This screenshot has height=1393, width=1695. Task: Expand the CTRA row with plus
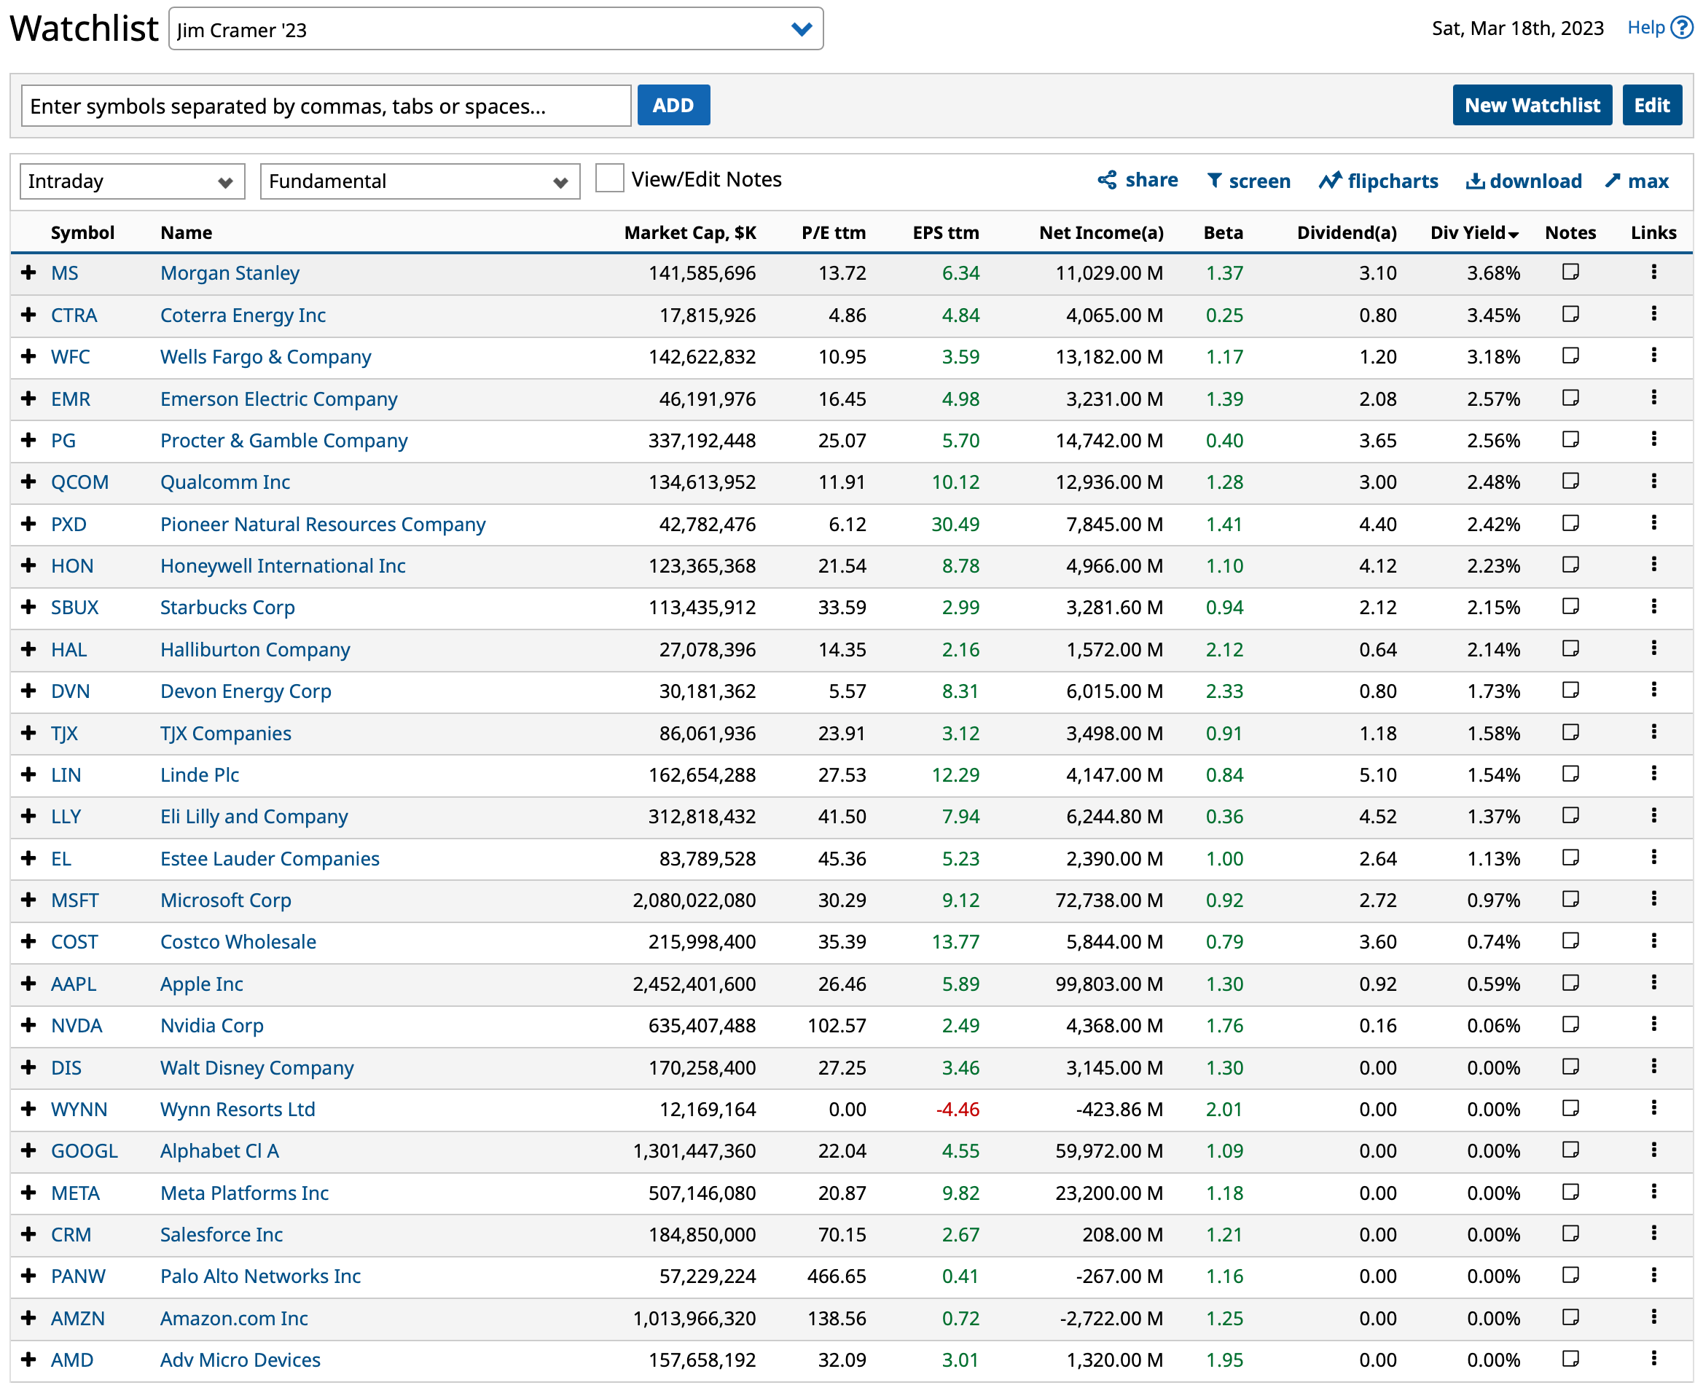[29, 314]
